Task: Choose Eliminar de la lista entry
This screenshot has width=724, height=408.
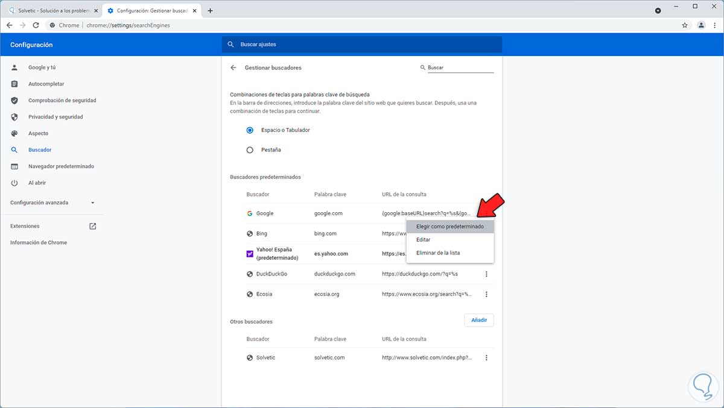Action: (450, 253)
